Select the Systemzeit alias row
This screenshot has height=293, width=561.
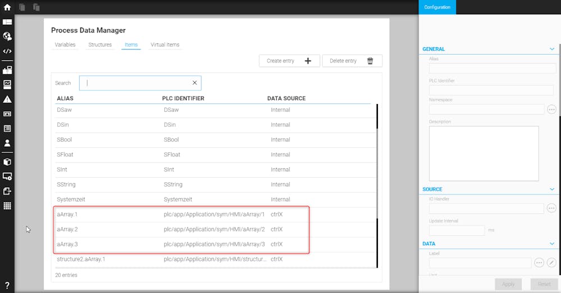[x=216, y=200]
